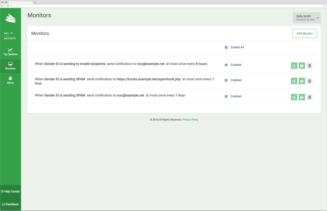This screenshot has height=211, width=327.
Task: Open Top Senders from the sidebar chart icon
Action: [10, 51]
